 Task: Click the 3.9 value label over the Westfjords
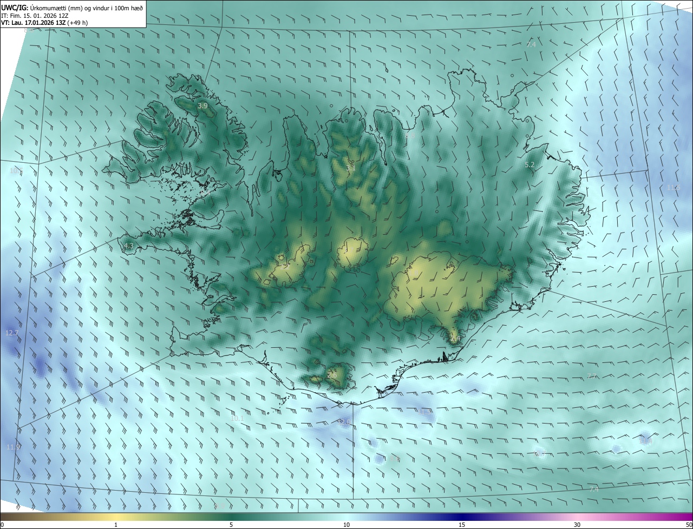pyautogui.click(x=202, y=106)
